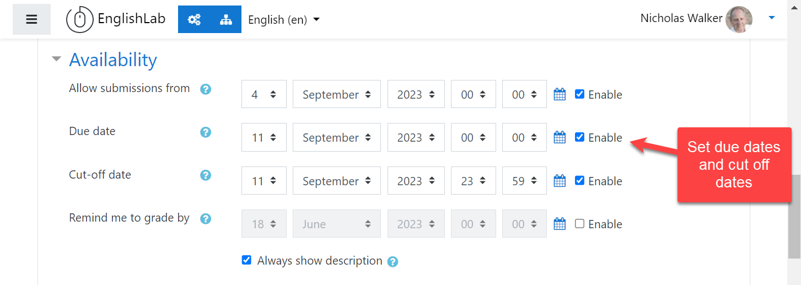Open help icon next to Due date
The width and height of the screenshot is (801, 285).
pyautogui.click(x=206, y=132)
